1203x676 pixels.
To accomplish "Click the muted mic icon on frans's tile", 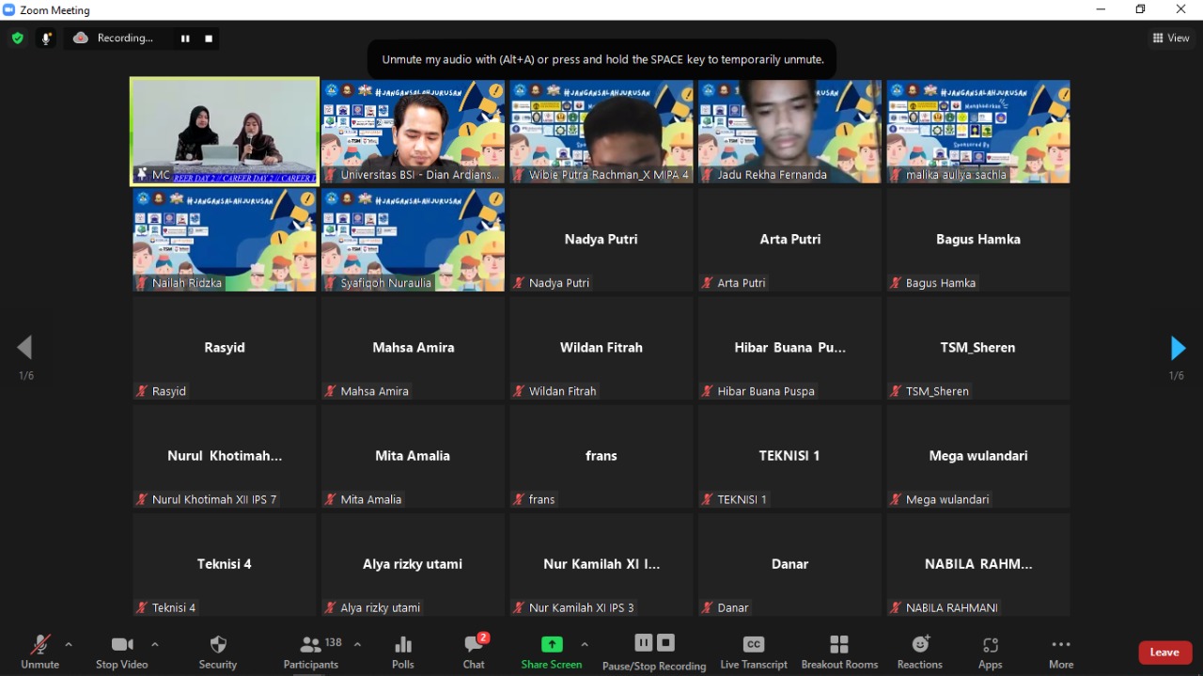I will coord(519,499).
